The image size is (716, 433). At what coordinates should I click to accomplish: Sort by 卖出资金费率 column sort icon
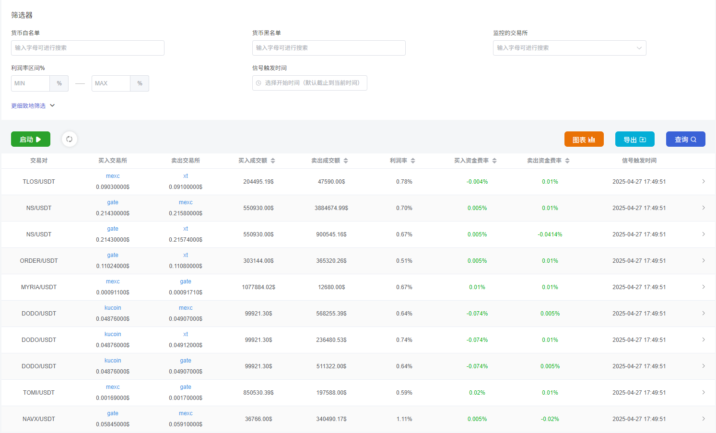(567, 161)
